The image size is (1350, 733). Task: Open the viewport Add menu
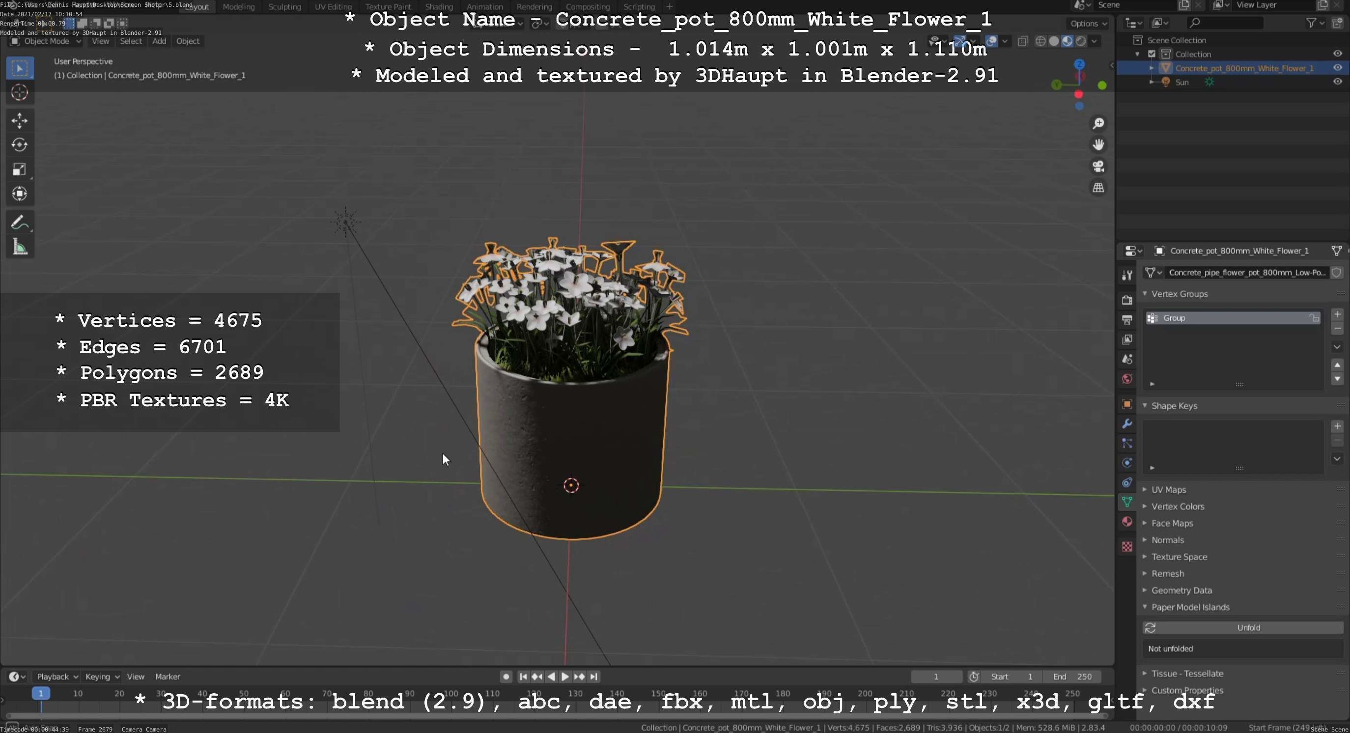(159, 41)
